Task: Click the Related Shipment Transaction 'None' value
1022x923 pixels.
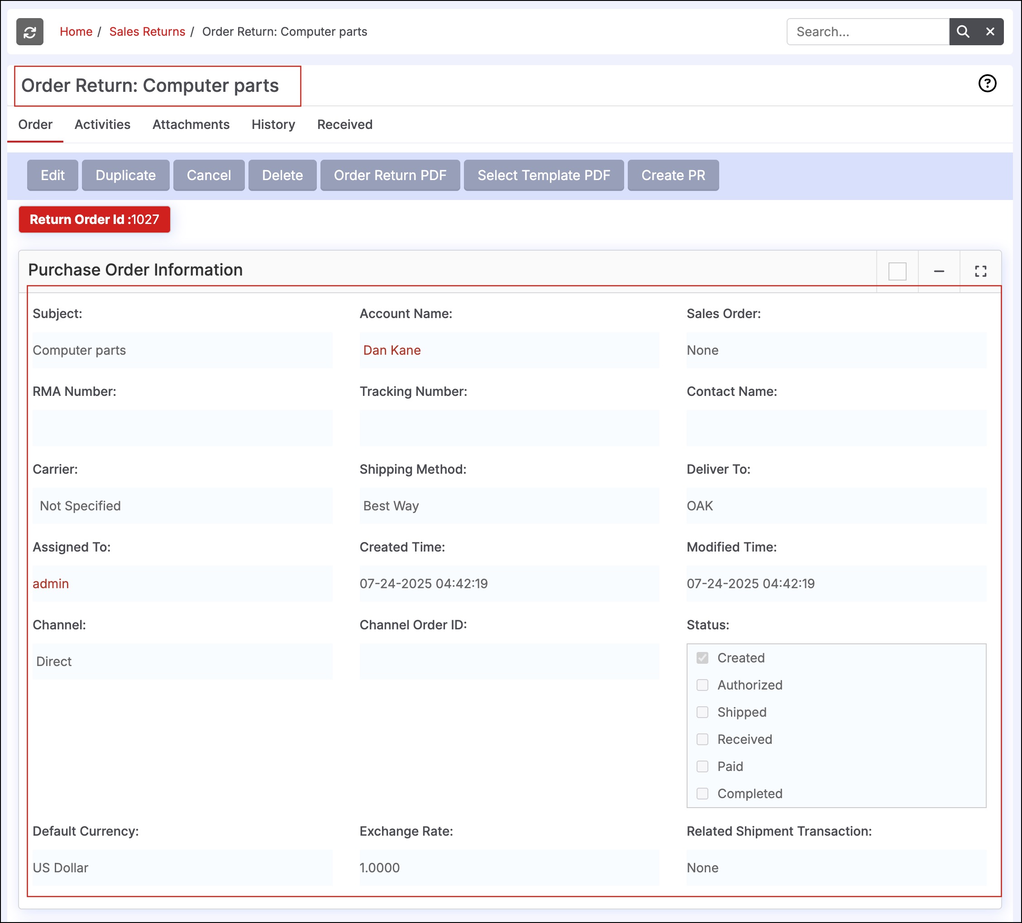Action: [x=702, y=868]
